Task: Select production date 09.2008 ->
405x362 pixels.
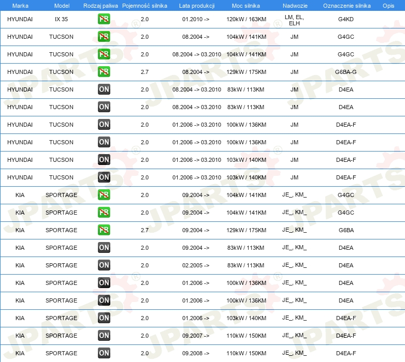Action: pyautogui.click(x=196, y=353)
